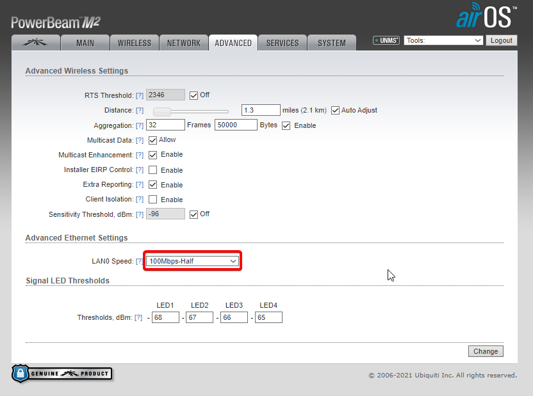The image size is (533, 396).
Task: Uncheck Distance Auto Adjust
Action: pos(335,110)
